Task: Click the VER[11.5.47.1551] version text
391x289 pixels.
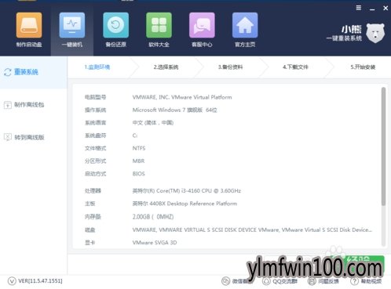Action: coord(40,281)
